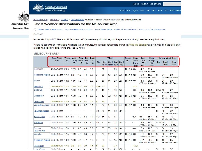Select ACT in the state navigation bar
Screen dimensions: 202x151
(x=160, y=10)
